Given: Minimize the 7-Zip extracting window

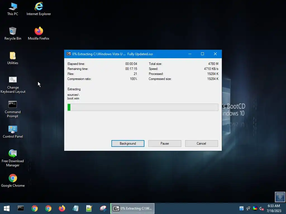Looking at the screenshot, I should (190, 54).
